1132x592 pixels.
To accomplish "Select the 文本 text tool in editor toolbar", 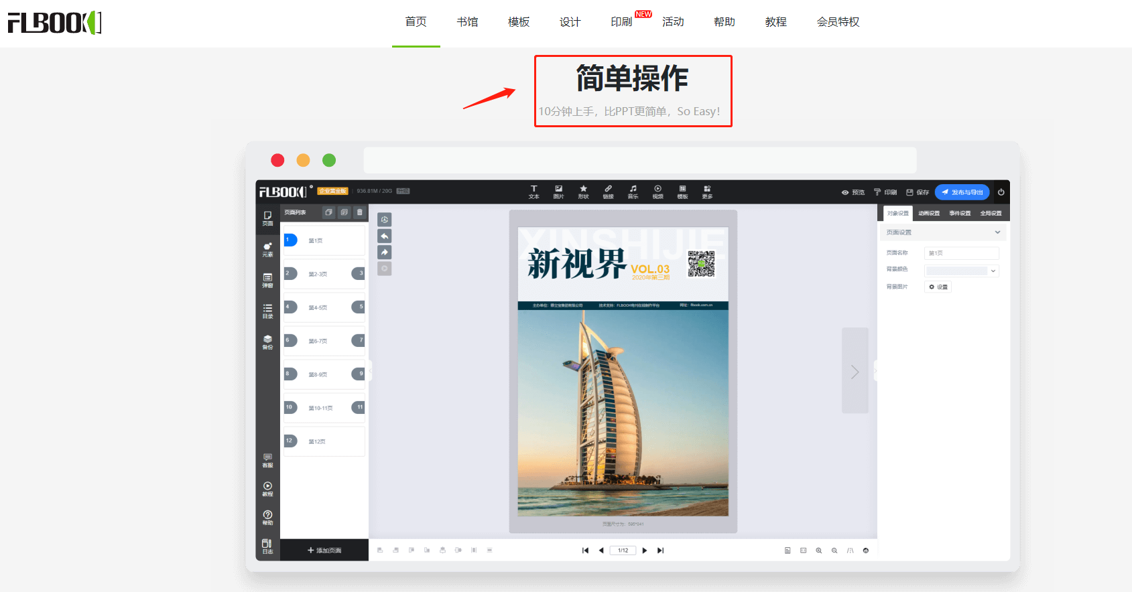I will (x=533, y=192).
